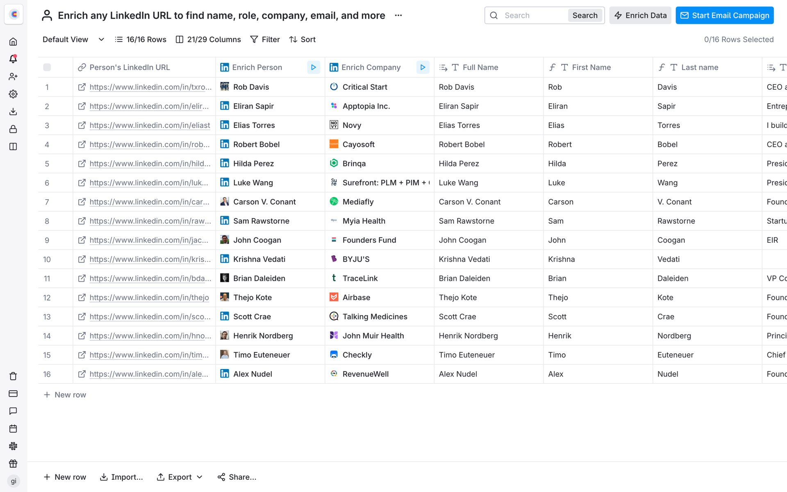Open the eliast LinkedIn URL link

coord(150,125)
